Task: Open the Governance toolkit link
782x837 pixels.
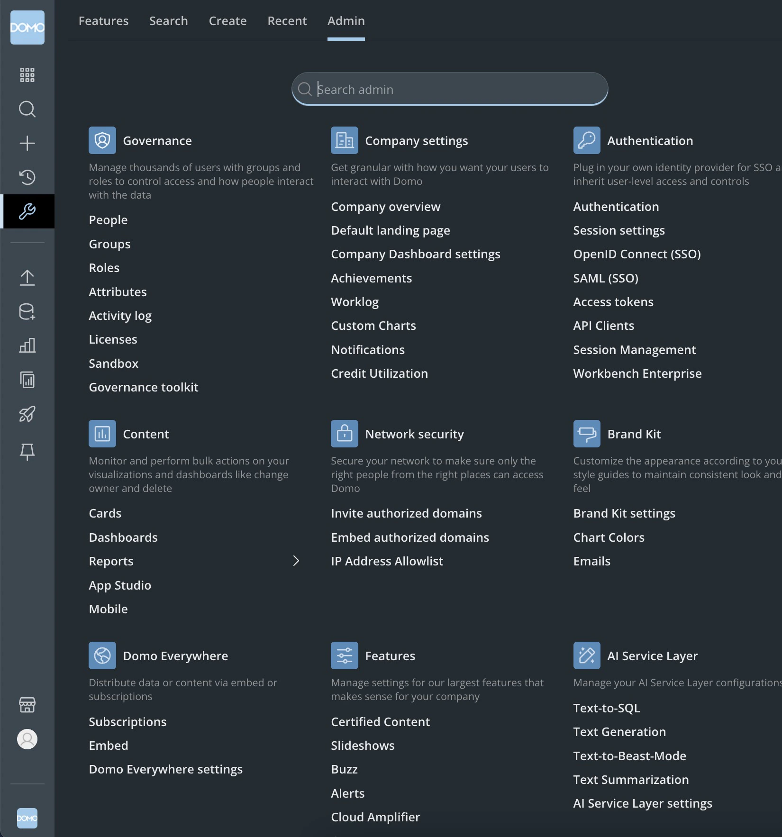Action: click(144, 387)
